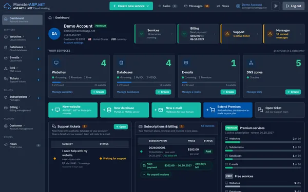The height and width of the screenshot is (192, 308).
Task: Open the Demo Account profile menu
Action: tap(251, 6)
